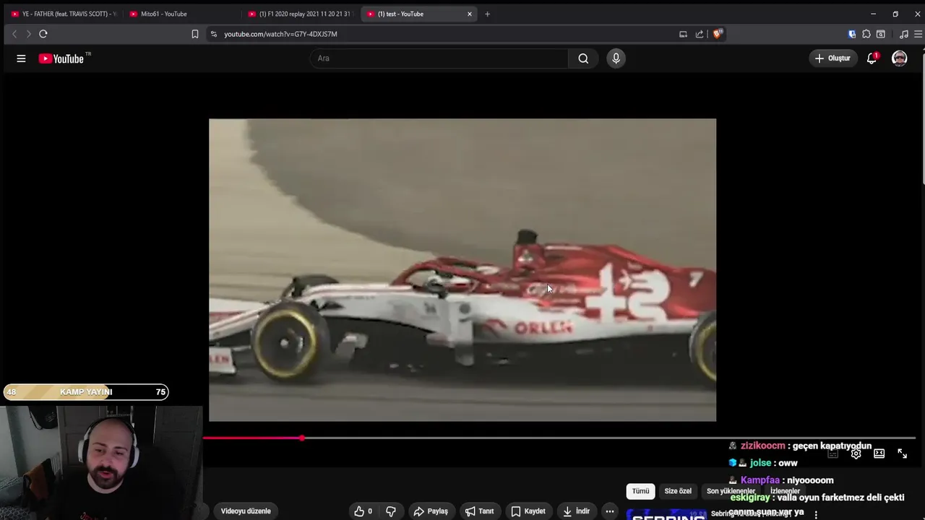Open the YouTube notifications bell
The width and height of the screenshot is (925, 520).
(x=872, y=58)
